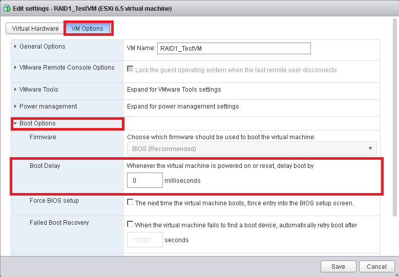Image resolution: width=399 pixels, height=277 pixels.
Task: Expand VMware Remote Console Options
Action: [67, 68]
